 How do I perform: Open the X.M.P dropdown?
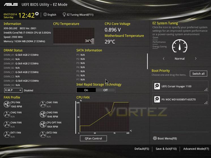pos(13,90)
